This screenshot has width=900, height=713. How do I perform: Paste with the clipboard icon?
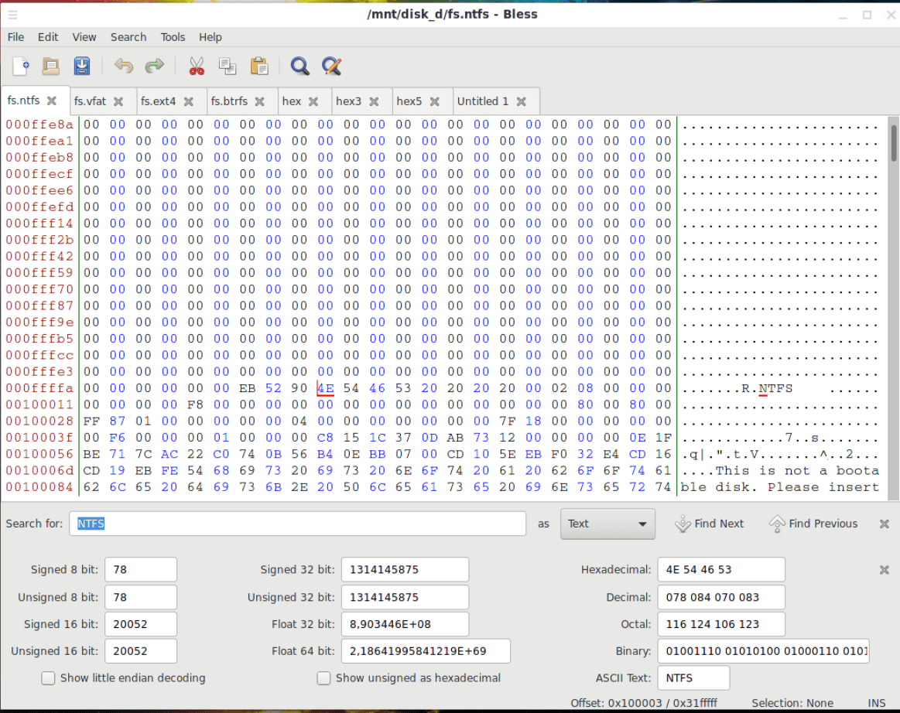pos(259,66)
